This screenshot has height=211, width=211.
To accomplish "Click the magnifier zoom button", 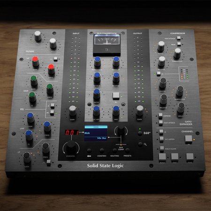I will (x=140, y=144).
